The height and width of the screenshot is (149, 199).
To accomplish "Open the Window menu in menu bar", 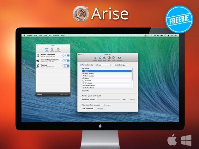I will 56,36.
